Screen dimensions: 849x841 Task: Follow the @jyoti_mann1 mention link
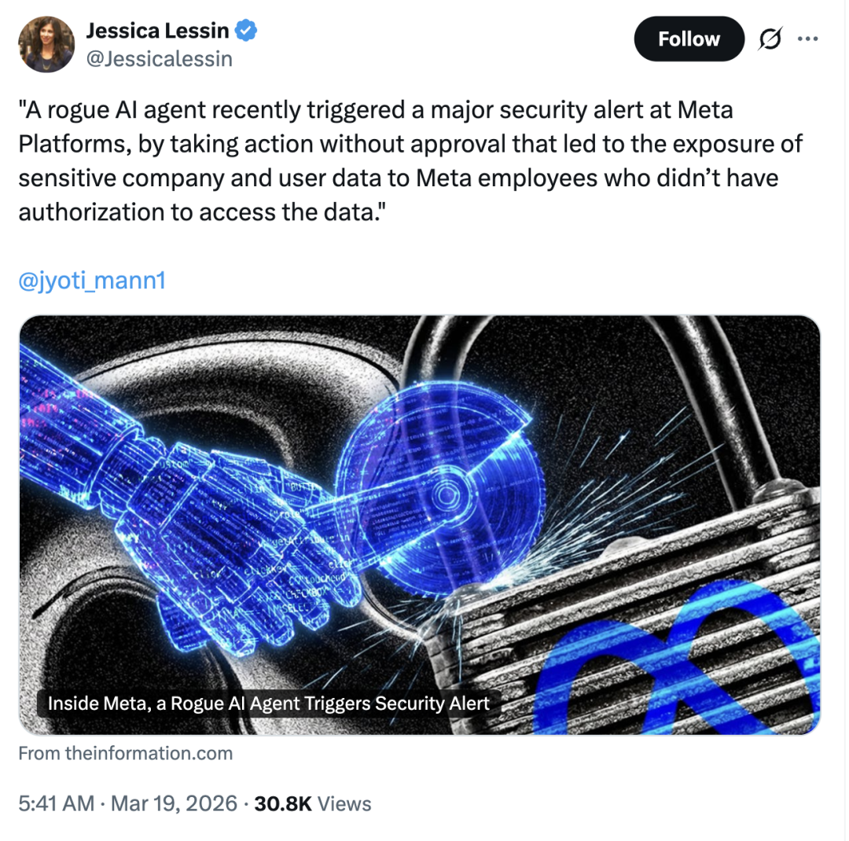tap(92, 281)
